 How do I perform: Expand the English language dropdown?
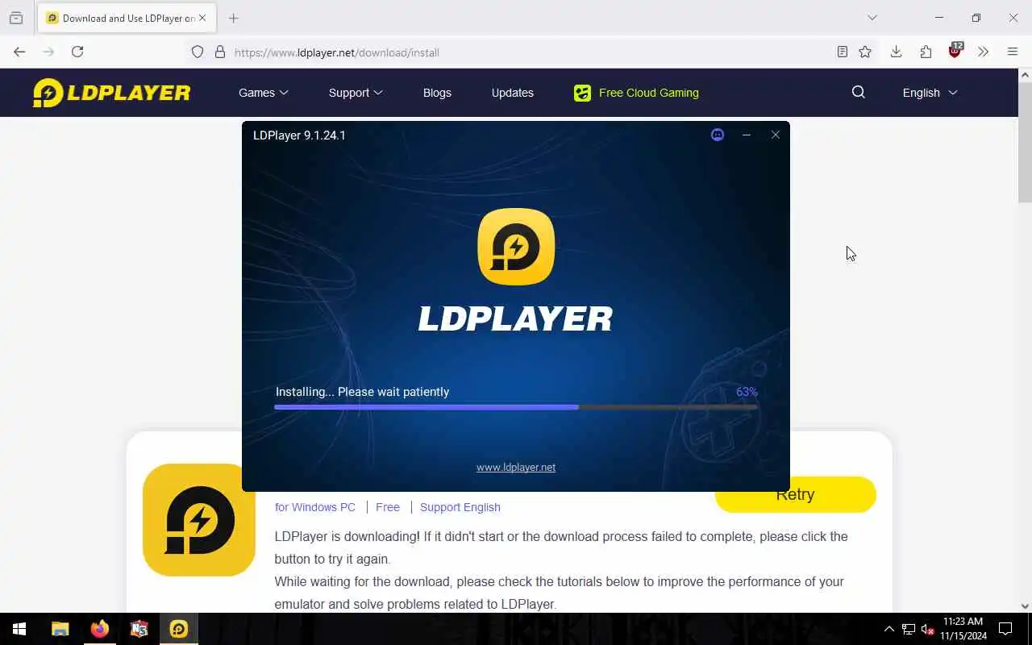click(x=930, y=93)
